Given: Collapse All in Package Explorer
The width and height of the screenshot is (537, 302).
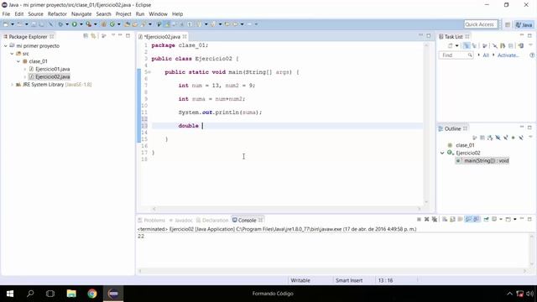Looking at the screenshot, I should [86, 35].
